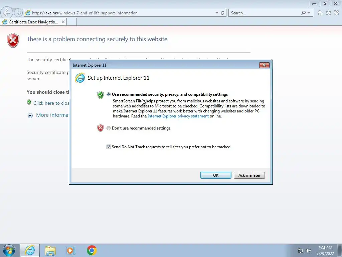The image size is (342, 257).
Task: Click the red shield not-recommended icon
Action: pos(100,128)
